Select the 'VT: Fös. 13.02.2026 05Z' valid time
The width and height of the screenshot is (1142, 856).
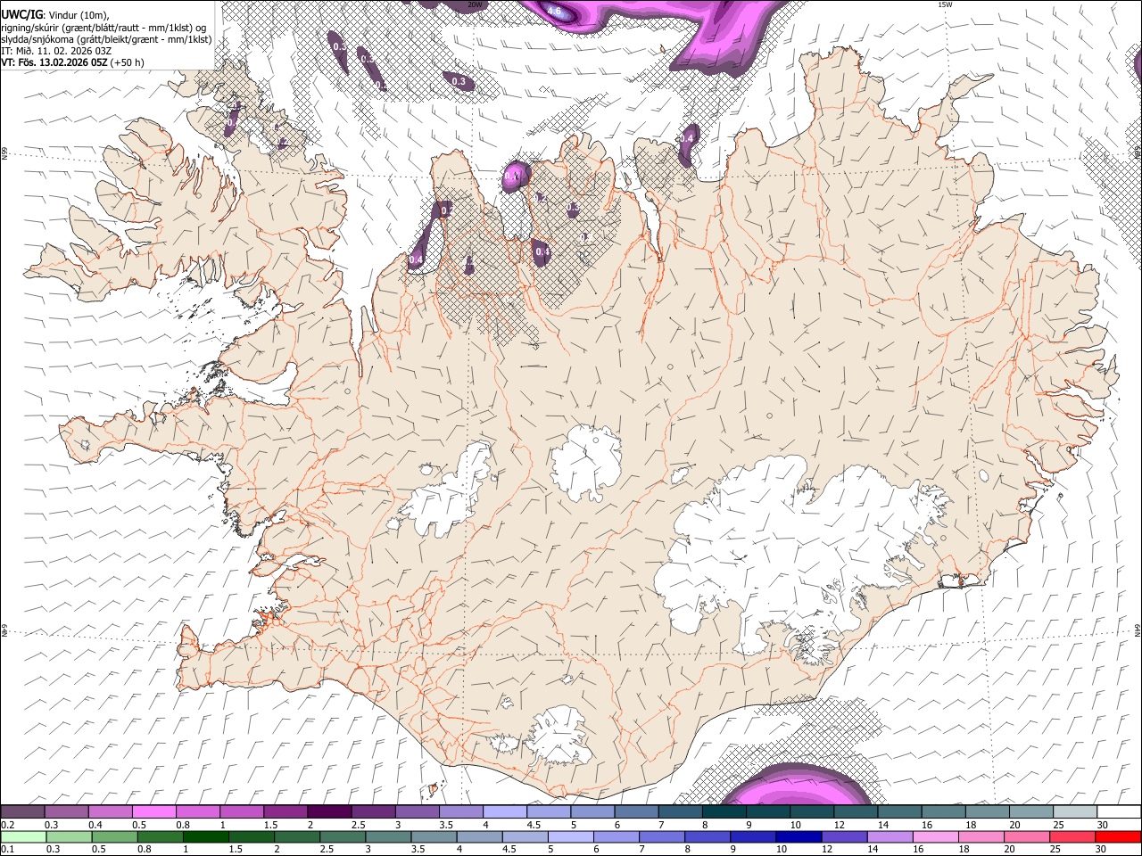tap(54, 62)
